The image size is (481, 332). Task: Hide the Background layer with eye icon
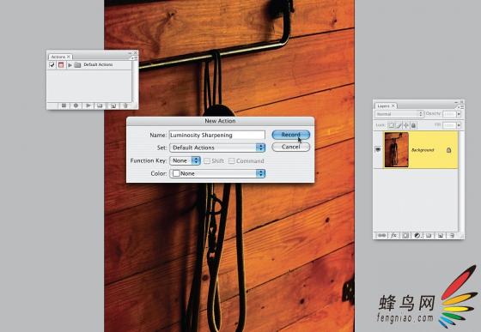[378, 150]
